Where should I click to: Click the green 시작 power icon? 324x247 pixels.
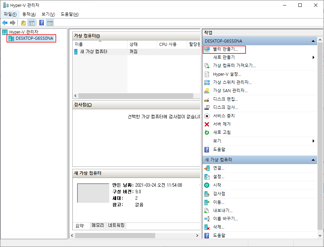(x=207, y=185)
